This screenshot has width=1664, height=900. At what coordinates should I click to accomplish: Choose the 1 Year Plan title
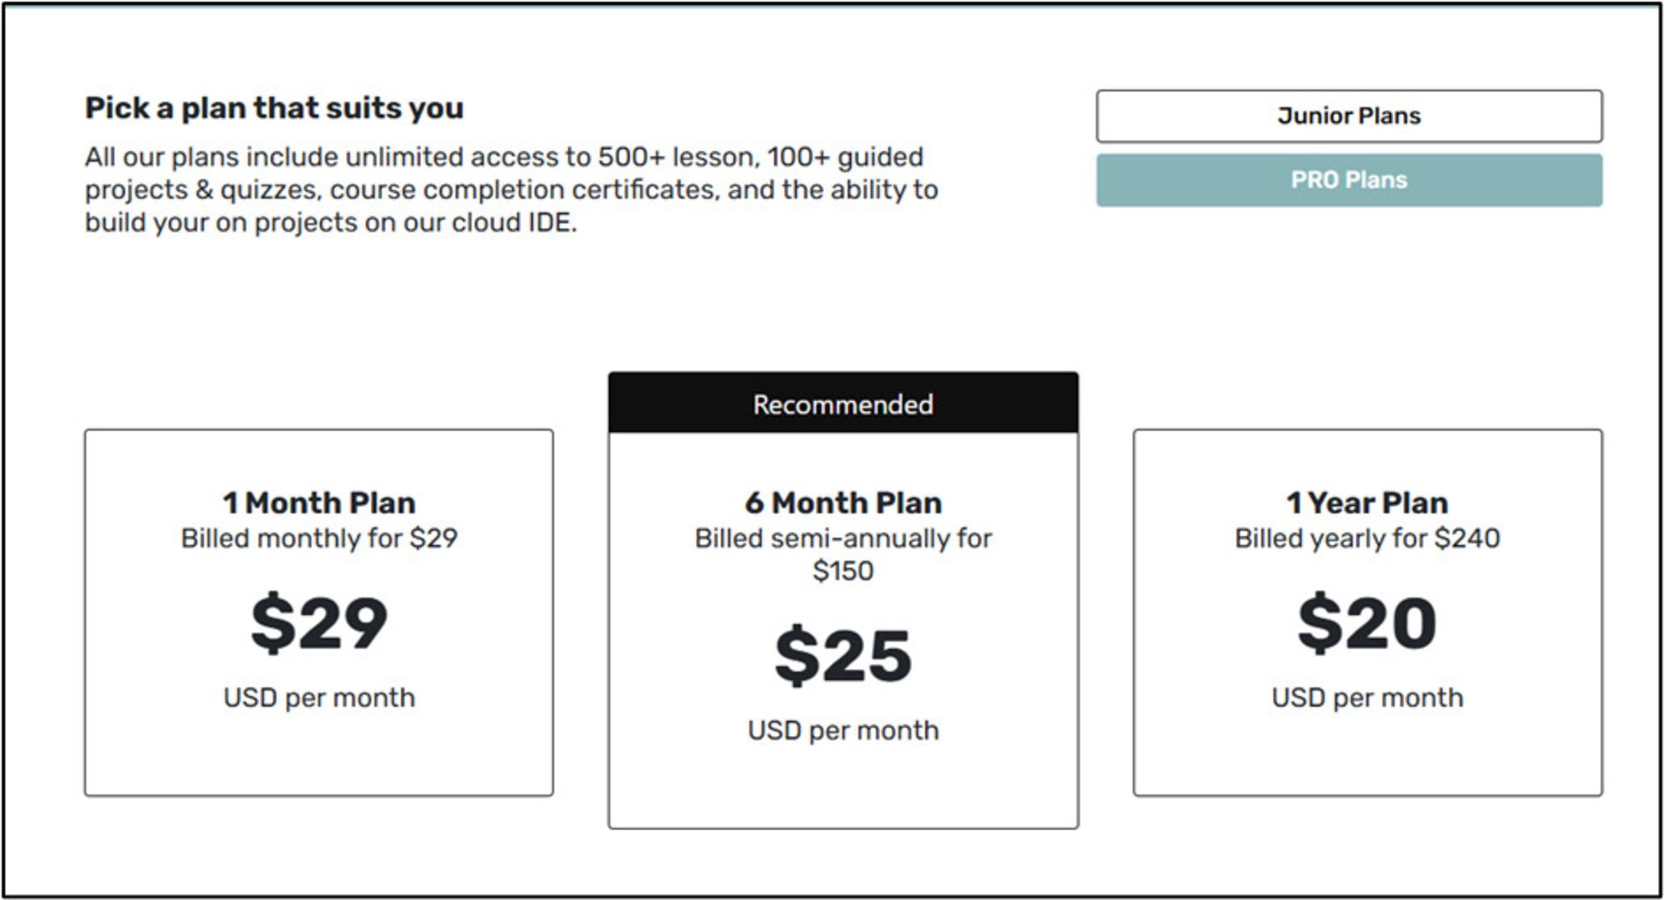(x=1367, y=503)
